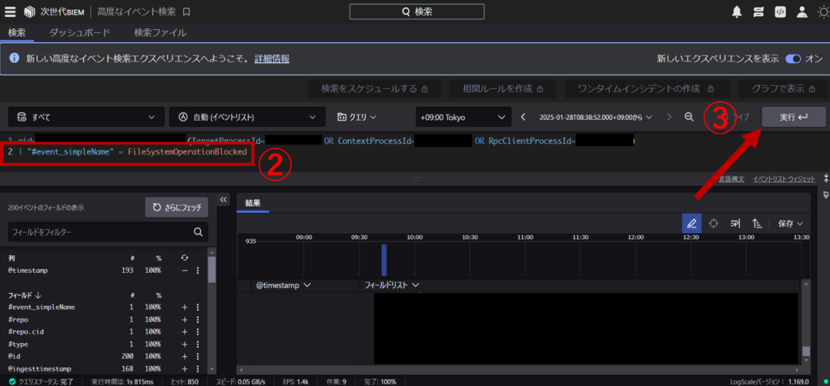Add @id field with plus icon
This screenshot has width=830, height=386.
[x=184, y=356]
